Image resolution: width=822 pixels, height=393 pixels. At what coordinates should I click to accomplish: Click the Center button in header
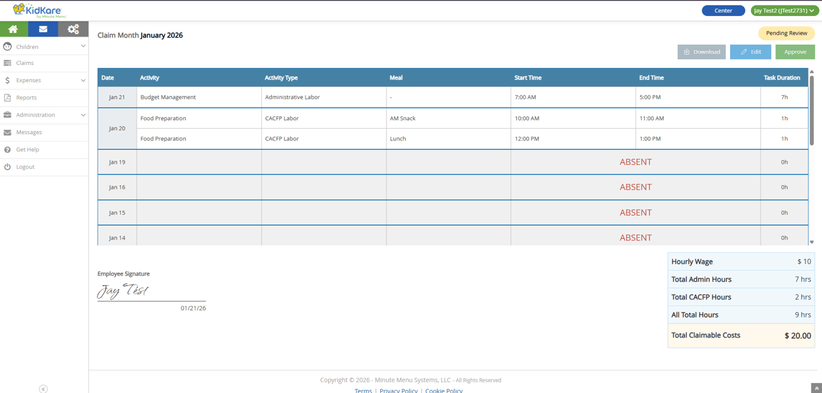click(723, 10)
